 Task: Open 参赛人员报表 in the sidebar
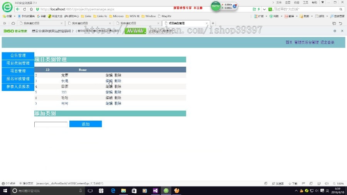pos(18,87)
